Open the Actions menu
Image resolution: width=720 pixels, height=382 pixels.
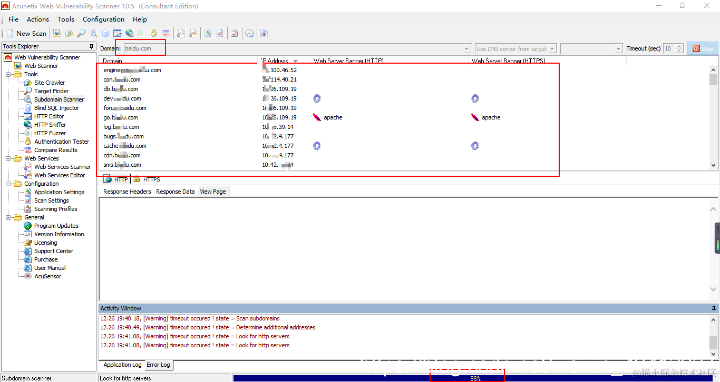(38, 19)
